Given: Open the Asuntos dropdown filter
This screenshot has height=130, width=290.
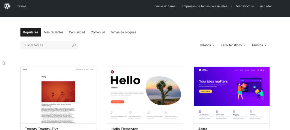Looking at the screenshot, I should [x=259, y=45].
